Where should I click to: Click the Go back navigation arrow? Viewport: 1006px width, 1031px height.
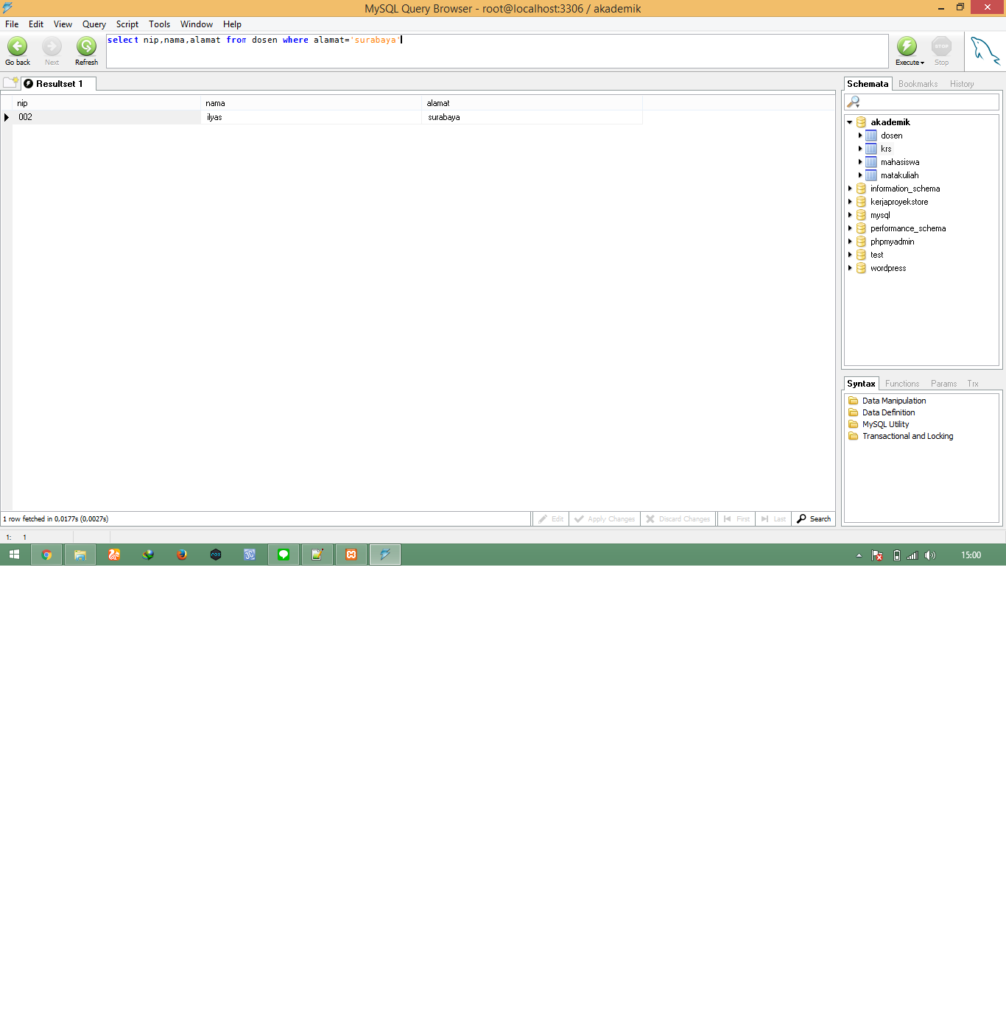pos(17,46)
